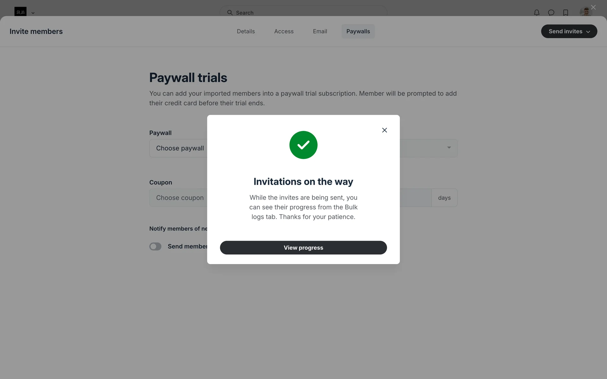
Task: Click the View progress button
Action: coord(303,248)
